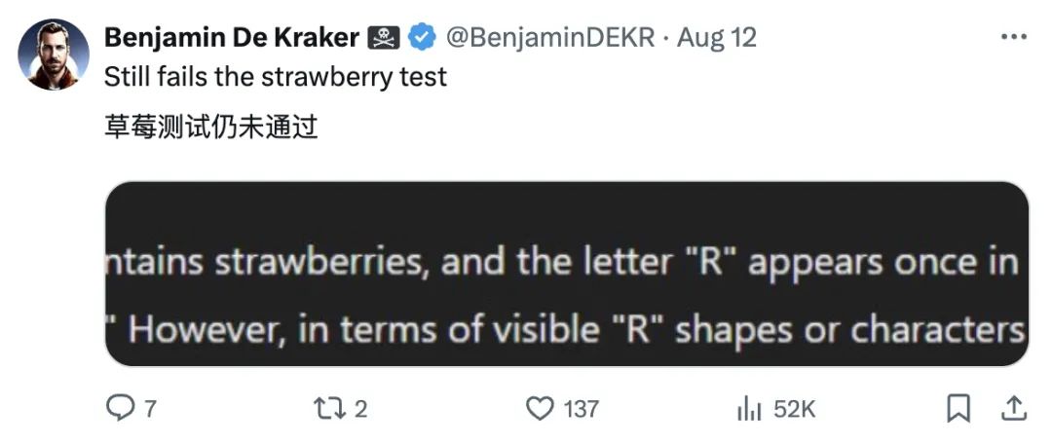The image size is (1052, 444).
Task: Toggle the bookmark icon on the post
Action: tap(958, 408)
